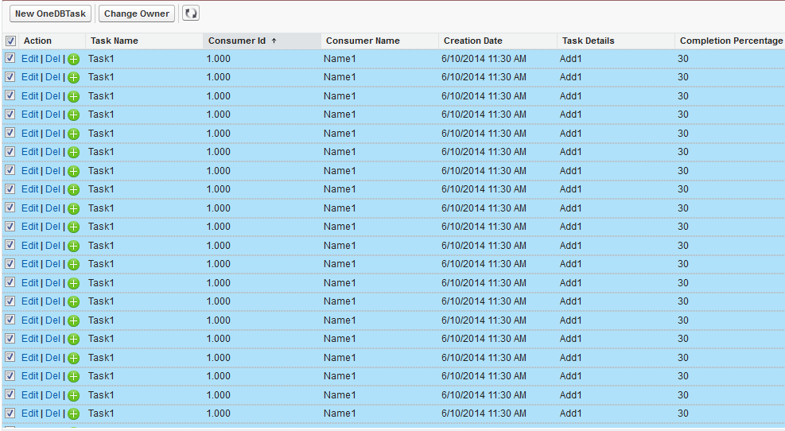Uncheck the sixth row's checkbox
This screenshot has width=785, height=431.
click(x=10, y=151)
